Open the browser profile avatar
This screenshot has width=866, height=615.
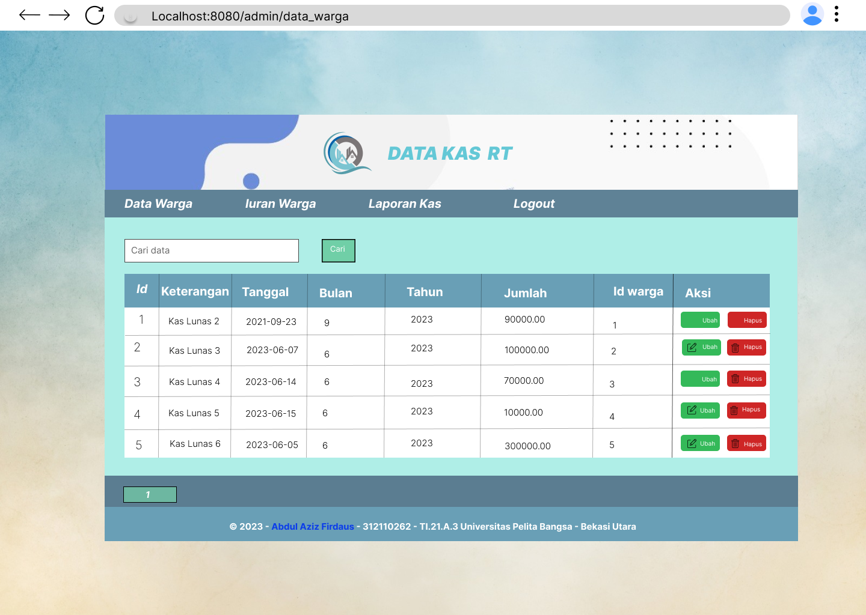click(x=812, y=14)
